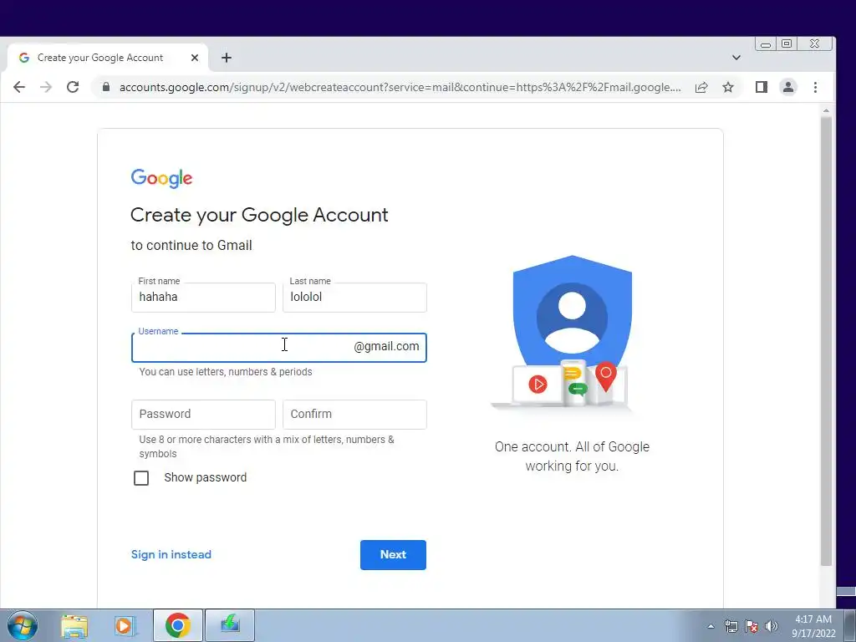Screen dimensions: 856x642
Task: Click the Sign in instead link
Action: pos(171,555)
